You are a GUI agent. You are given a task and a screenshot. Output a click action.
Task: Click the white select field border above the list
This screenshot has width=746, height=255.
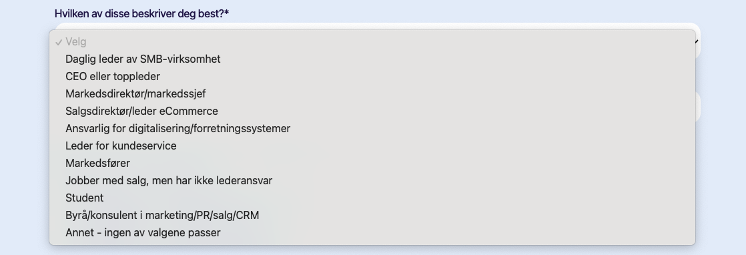pos(377,26)
